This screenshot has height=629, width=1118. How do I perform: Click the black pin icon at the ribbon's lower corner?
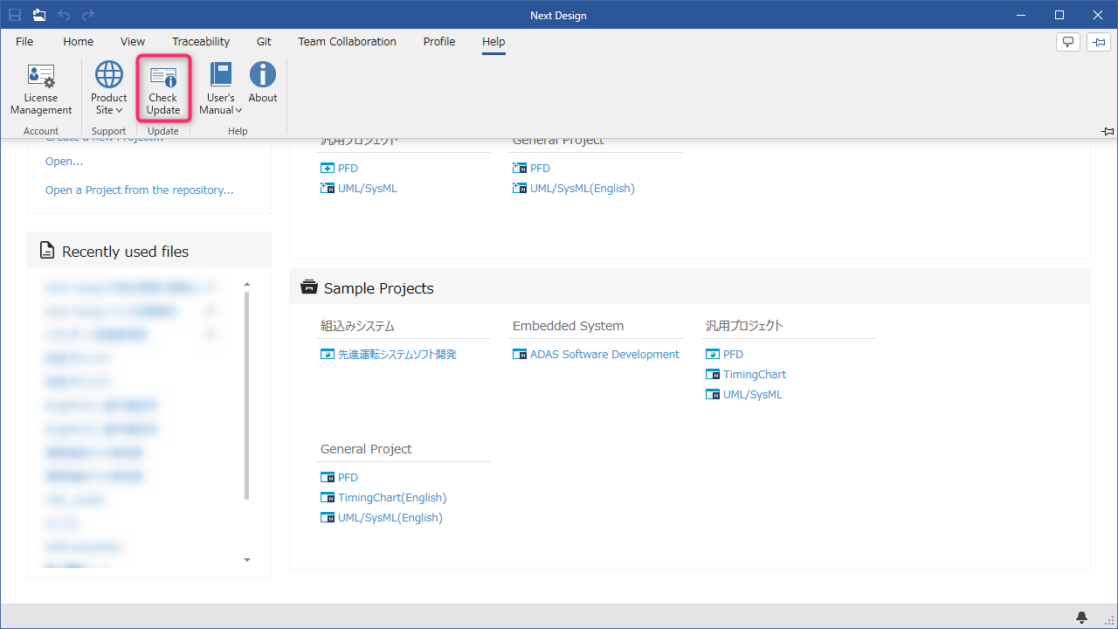(x=1108, y=131)
